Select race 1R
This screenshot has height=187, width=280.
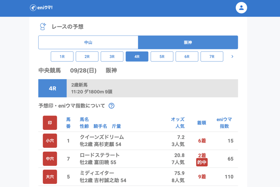tap(62, 57)
